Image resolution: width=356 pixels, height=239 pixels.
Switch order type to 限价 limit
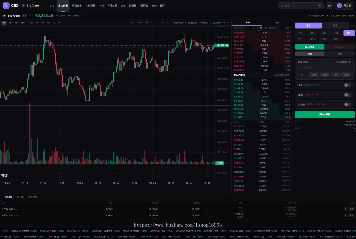[x=340, y=54]
